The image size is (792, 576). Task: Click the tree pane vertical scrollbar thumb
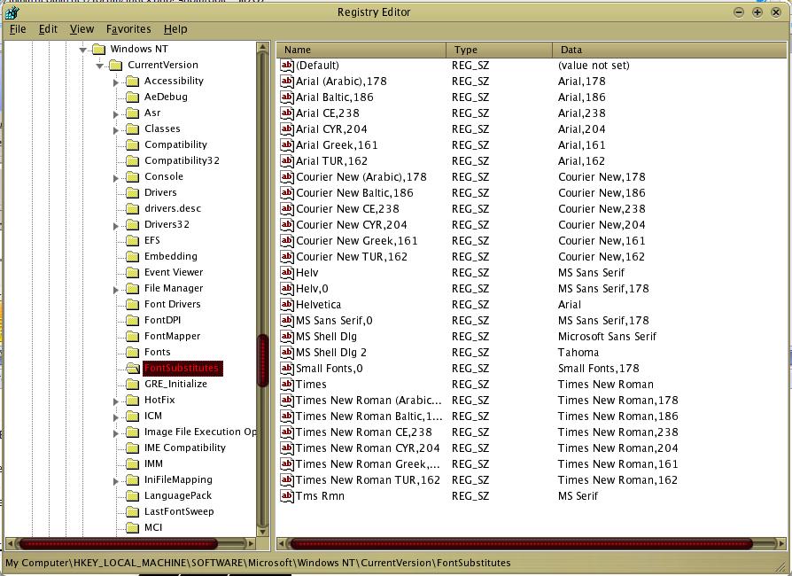tap(263, 361)
